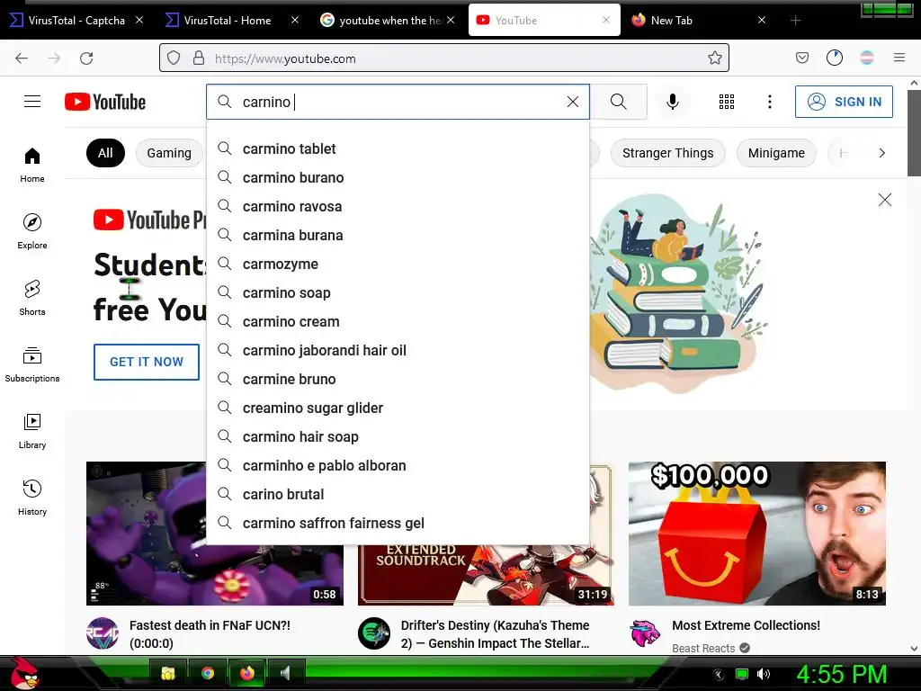Viewport: 921px width, 691px height.
Task: Open Fastest death in FNaF UCN video title
Action: point(210,634)
